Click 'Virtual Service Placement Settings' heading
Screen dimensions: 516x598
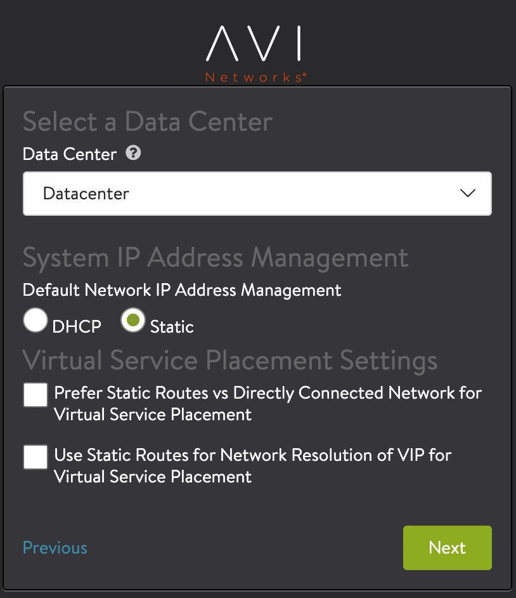point(229,360)
